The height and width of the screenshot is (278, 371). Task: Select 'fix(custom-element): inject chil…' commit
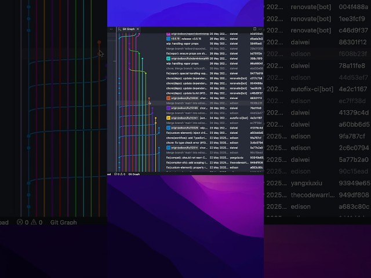(x=187, y=133)
